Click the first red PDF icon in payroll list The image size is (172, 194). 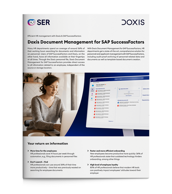[96, 91]
